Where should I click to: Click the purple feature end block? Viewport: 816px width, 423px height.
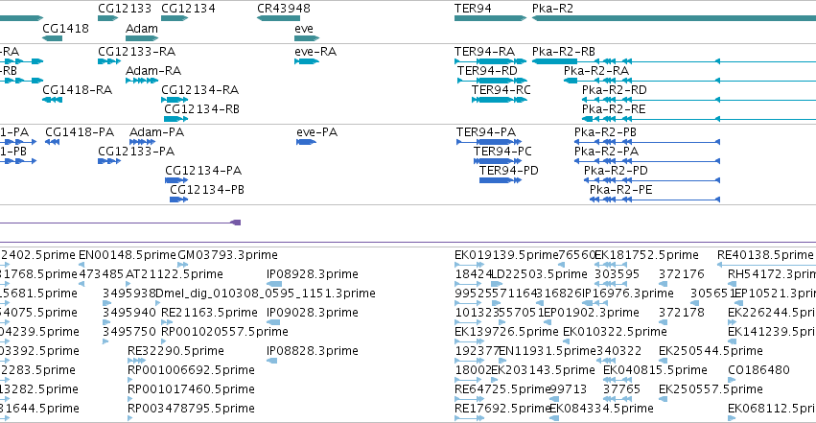tap(236, 223)
